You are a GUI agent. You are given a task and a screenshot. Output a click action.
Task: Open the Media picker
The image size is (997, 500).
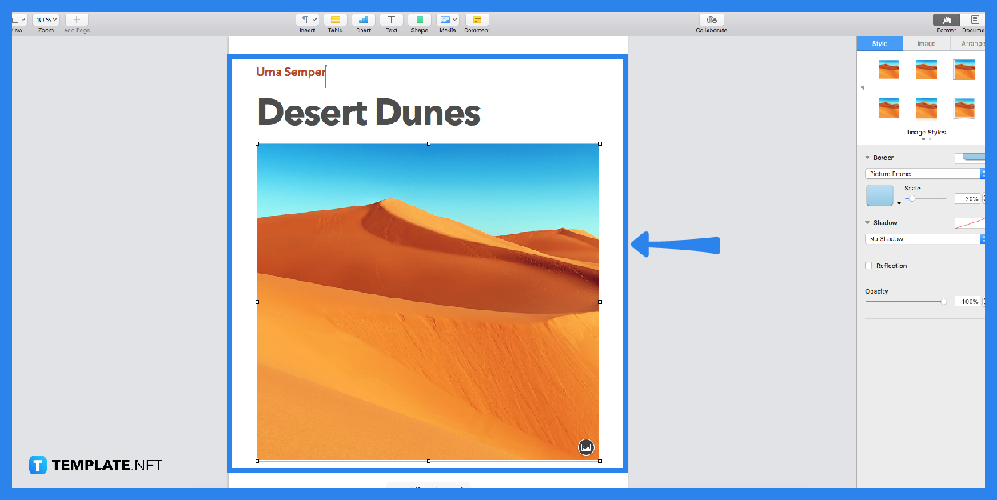(x=447, y=20)
